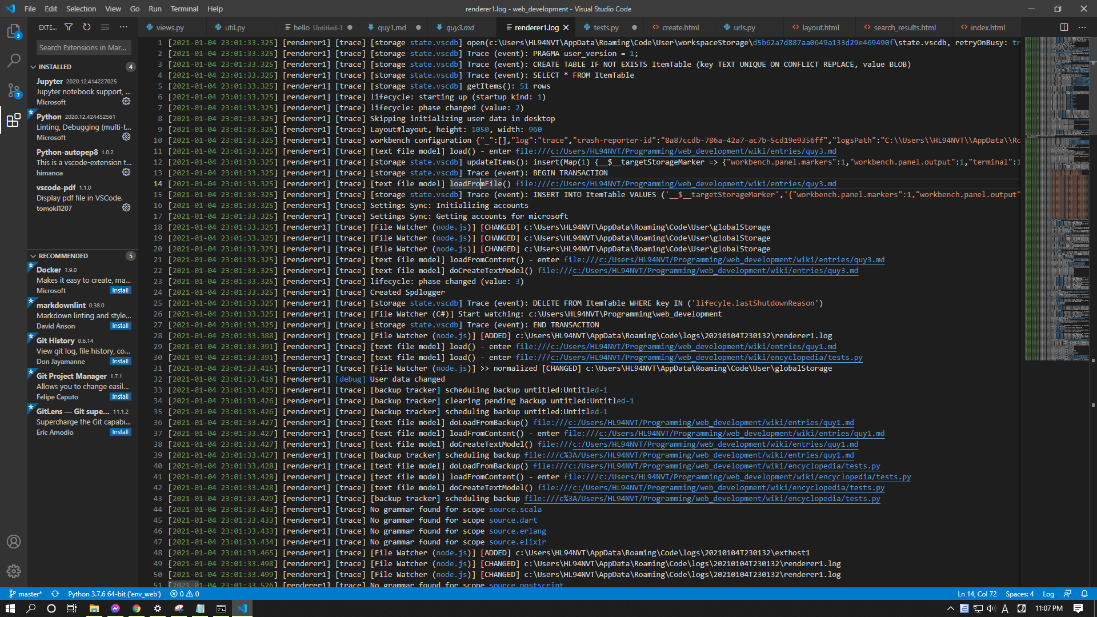Open Windows Action Center
The height and width of the screenshot is (617, 1097).
click(x=1078, y=608)
